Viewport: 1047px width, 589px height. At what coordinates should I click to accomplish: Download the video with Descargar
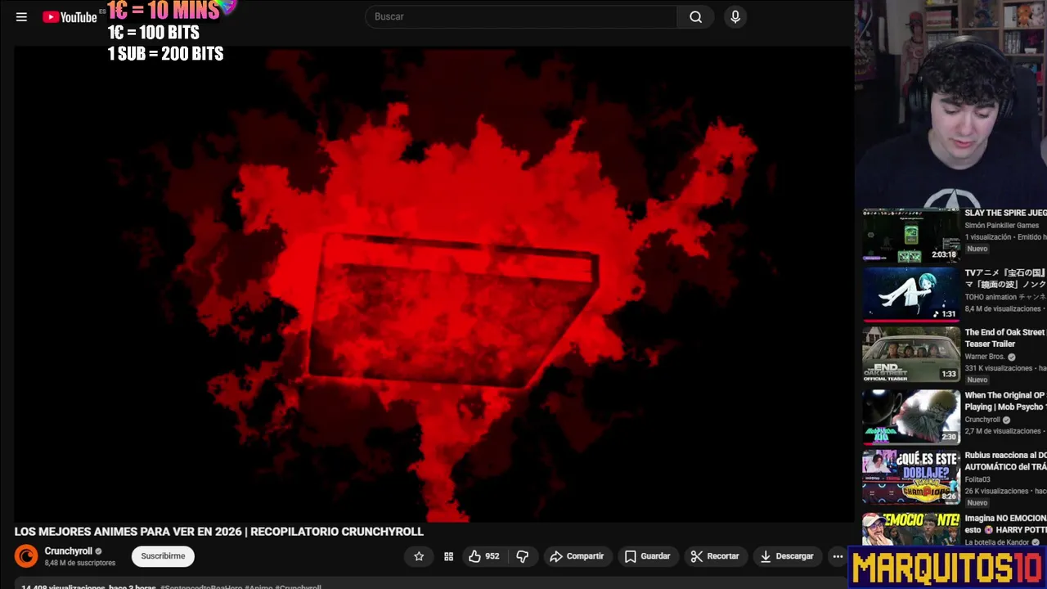tap(787, 556)
